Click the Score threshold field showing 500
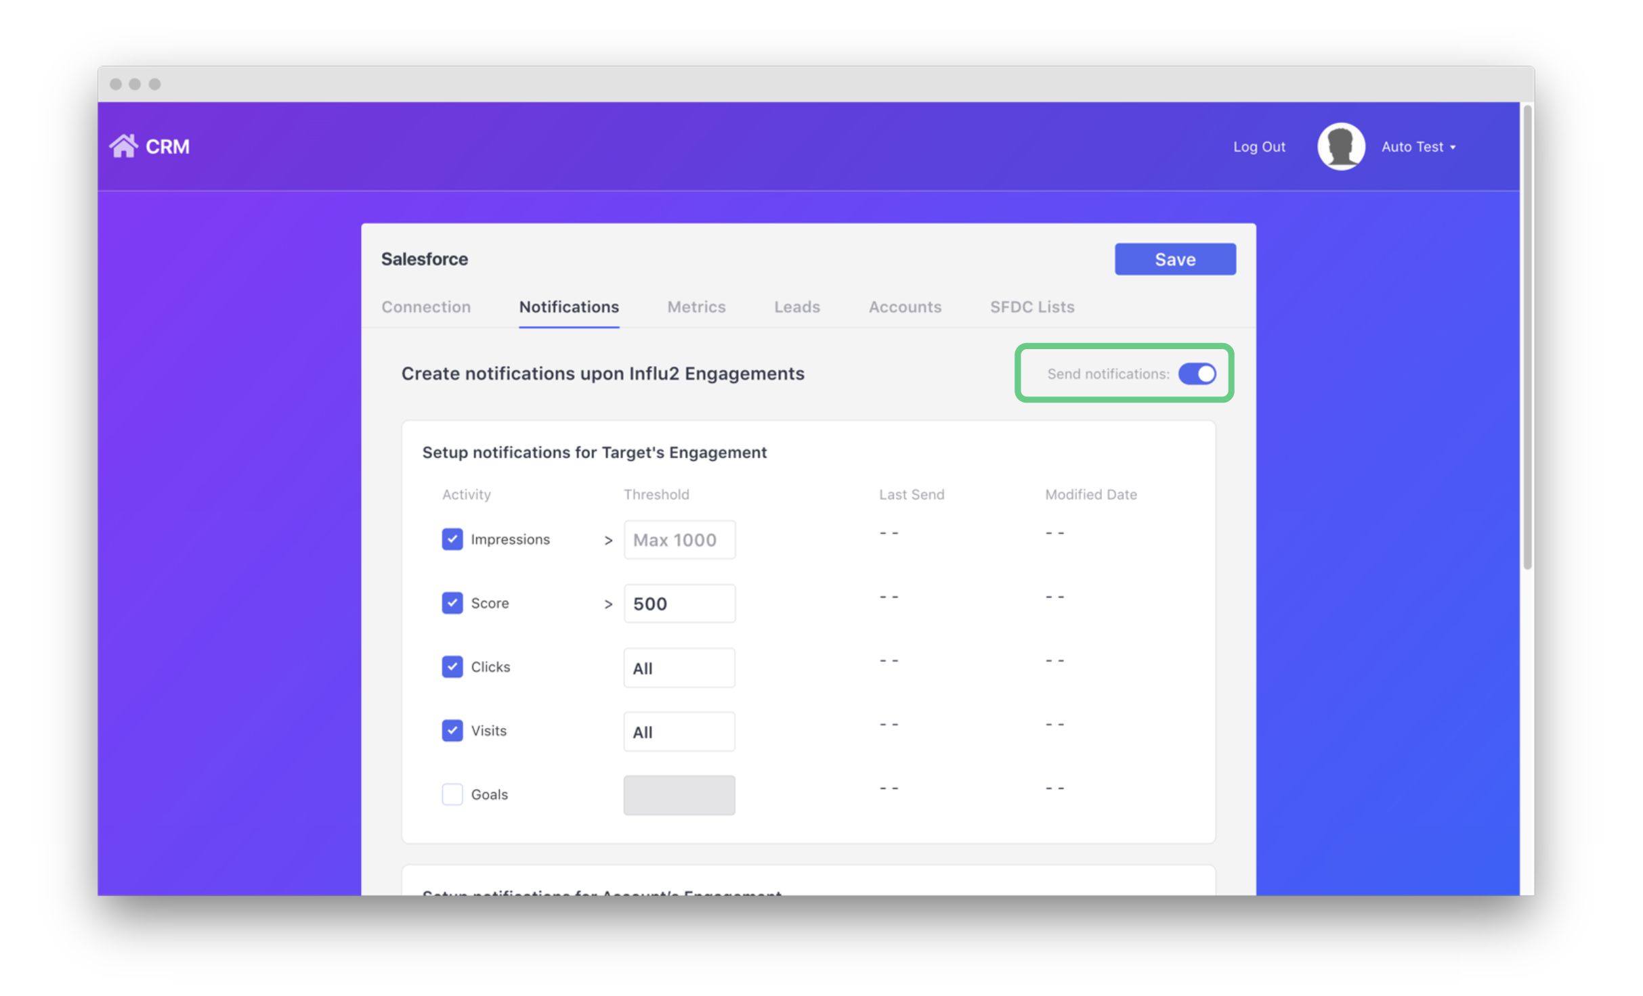This screenshot has height=996, width=1643. pyautogui.click(x=679, y=604)
